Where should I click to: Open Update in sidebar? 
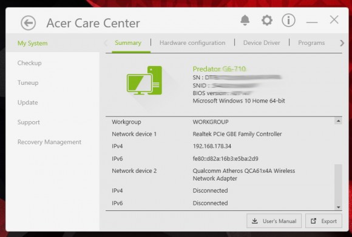27,102
